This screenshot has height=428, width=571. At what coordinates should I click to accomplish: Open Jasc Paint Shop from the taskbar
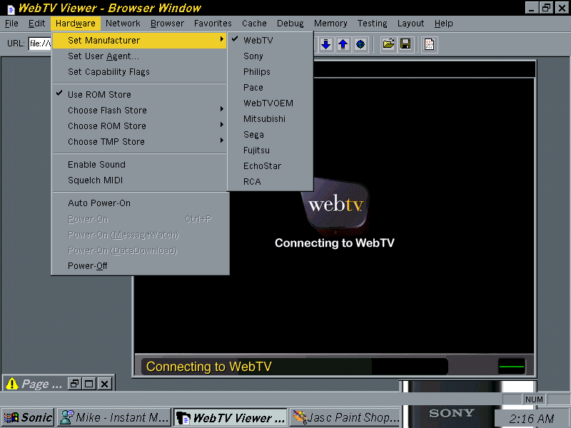point(346,417)
